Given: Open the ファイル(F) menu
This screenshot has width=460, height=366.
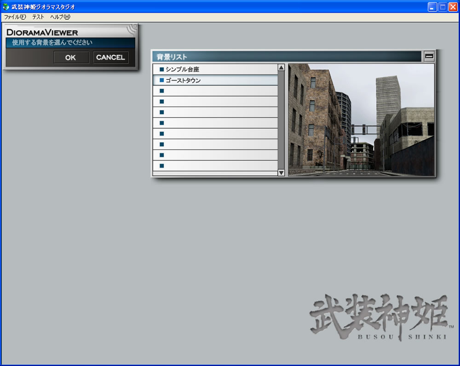Looking at the screenshot, I should (x=15, y=17).
